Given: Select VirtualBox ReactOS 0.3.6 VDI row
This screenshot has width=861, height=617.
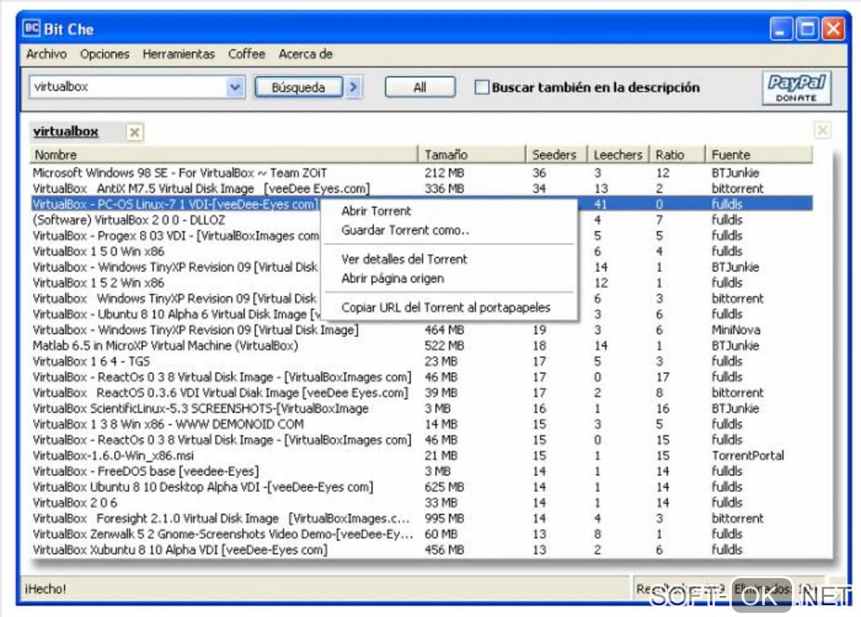Looking at the screenshot, I should coord(421,393).
